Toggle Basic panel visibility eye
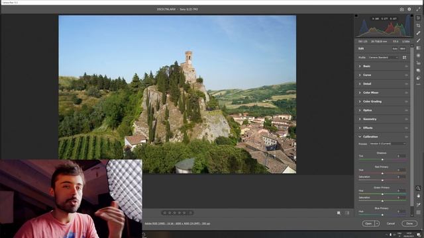Viewport: 424px width, 238px height. tap(406, 66)
